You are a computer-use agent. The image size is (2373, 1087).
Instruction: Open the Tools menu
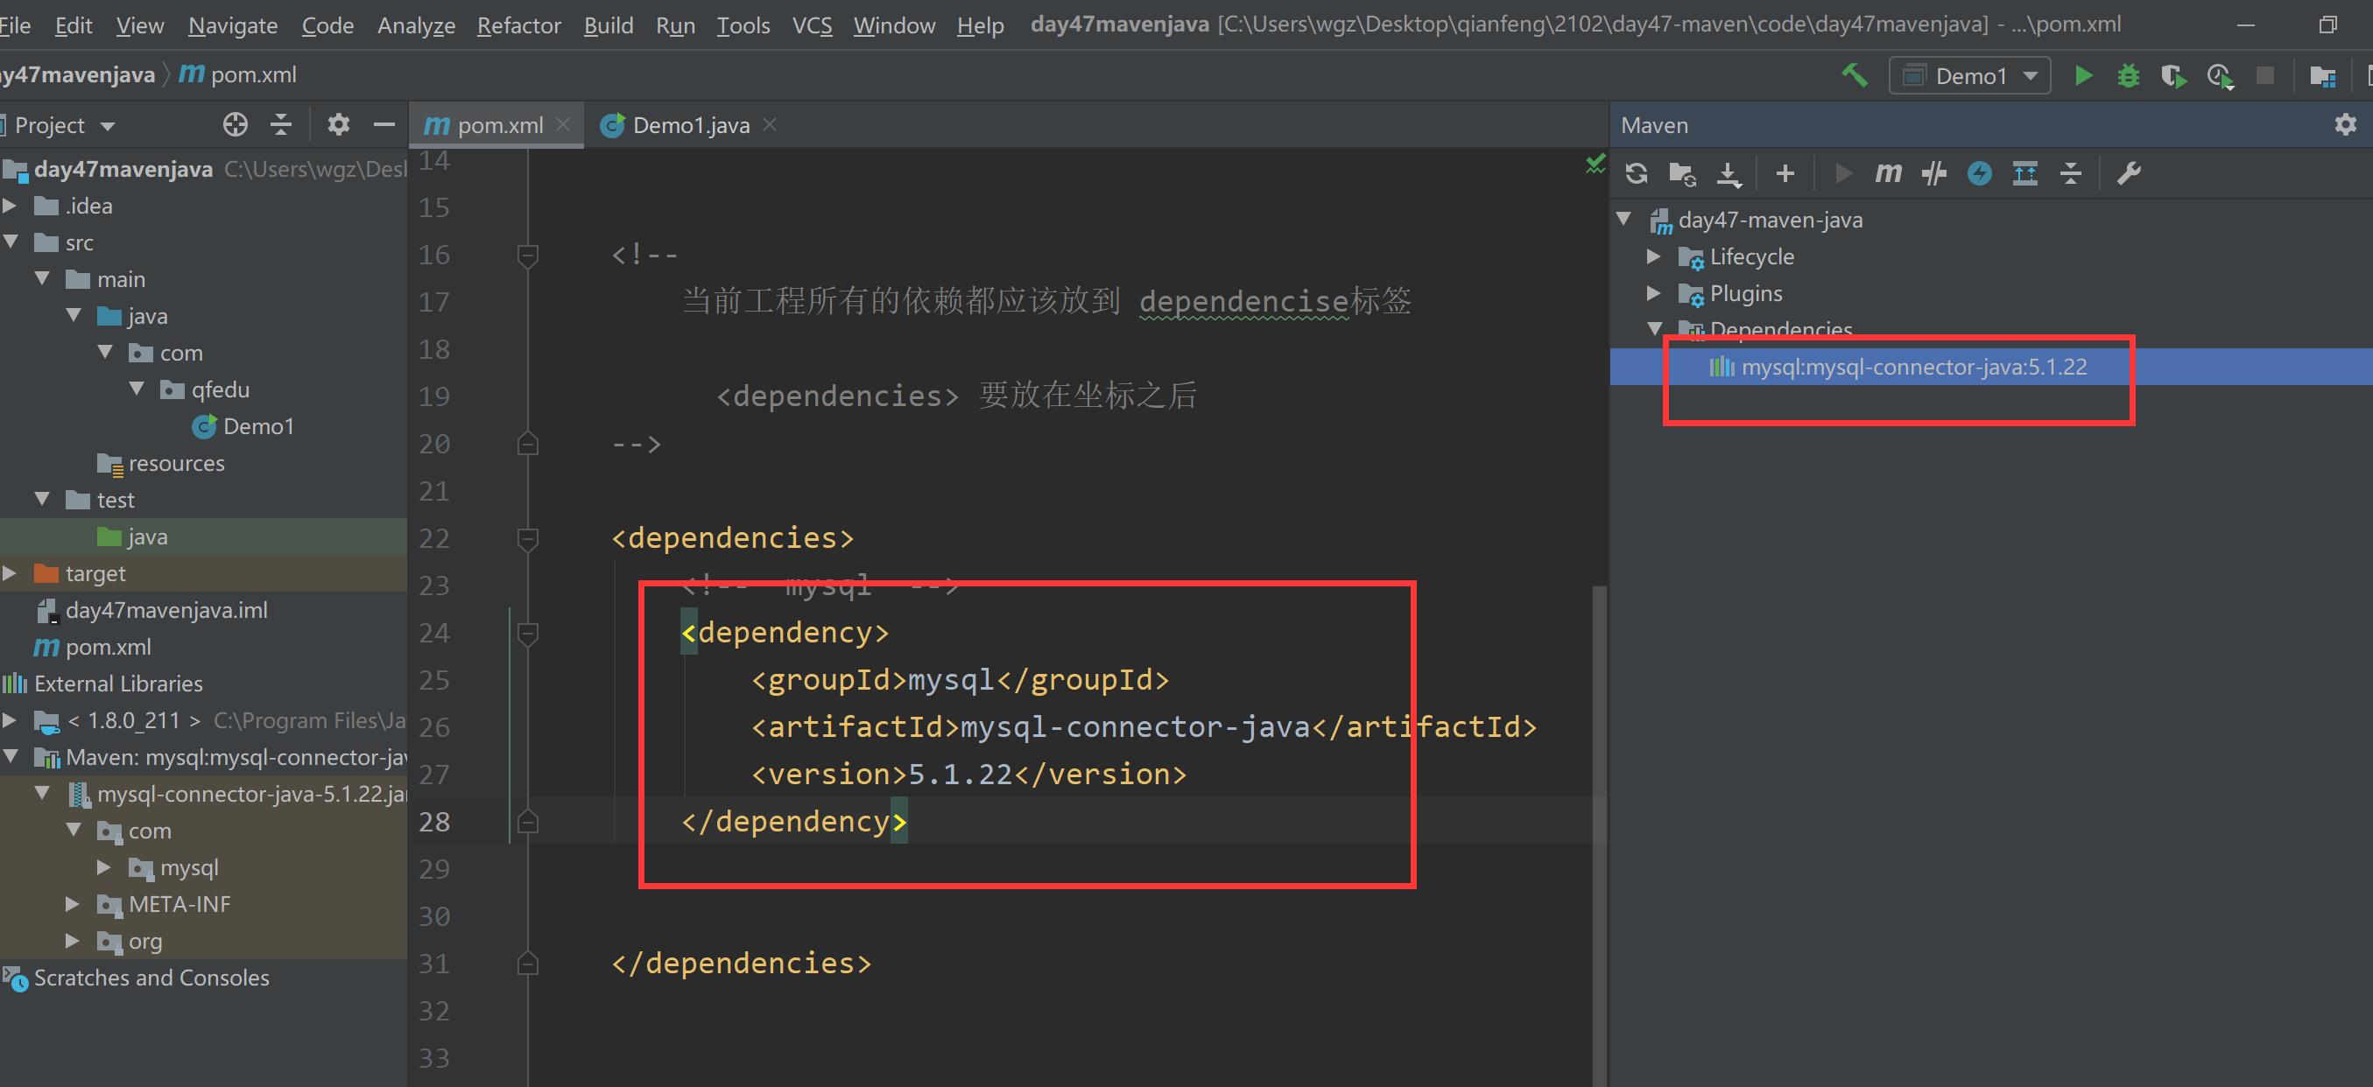pyautogui.click(x=743, y=25)
